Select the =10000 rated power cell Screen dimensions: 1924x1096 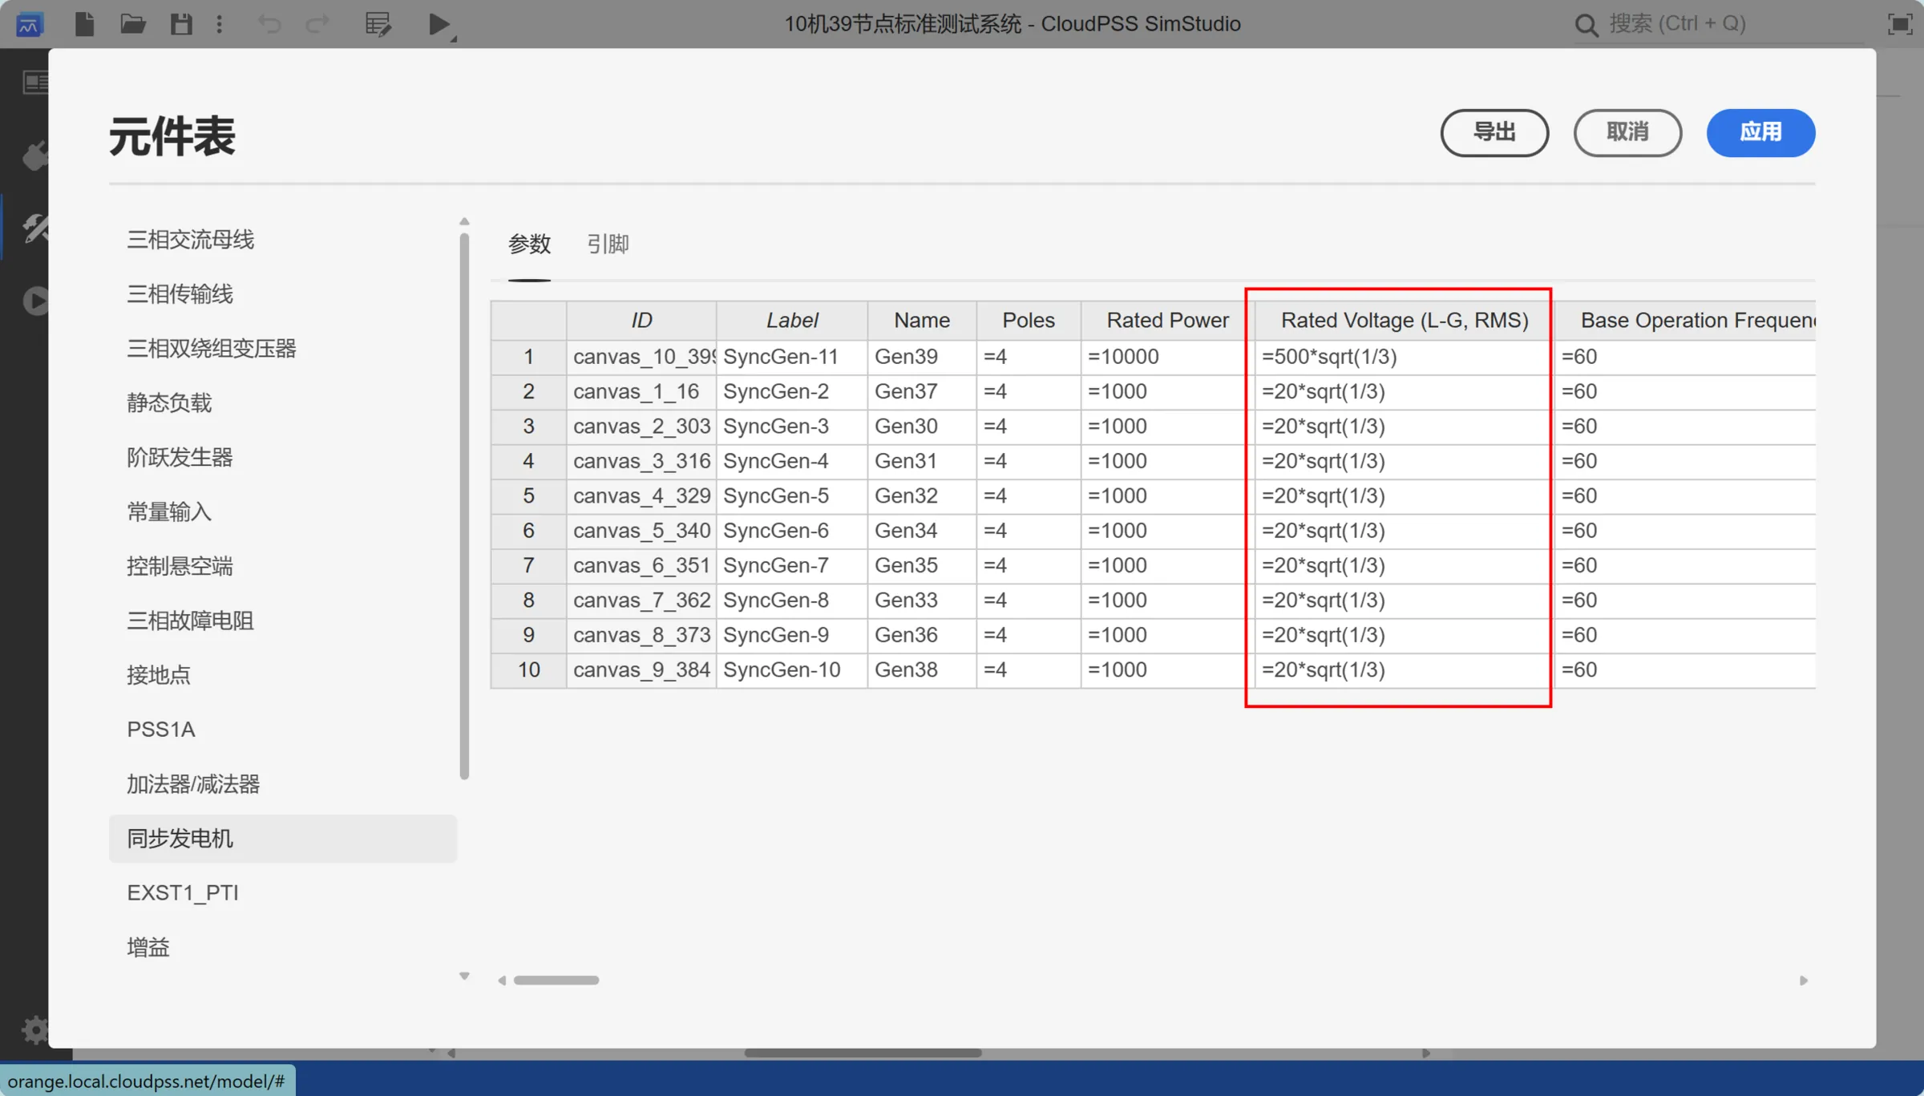click(x=1167, y=357)
